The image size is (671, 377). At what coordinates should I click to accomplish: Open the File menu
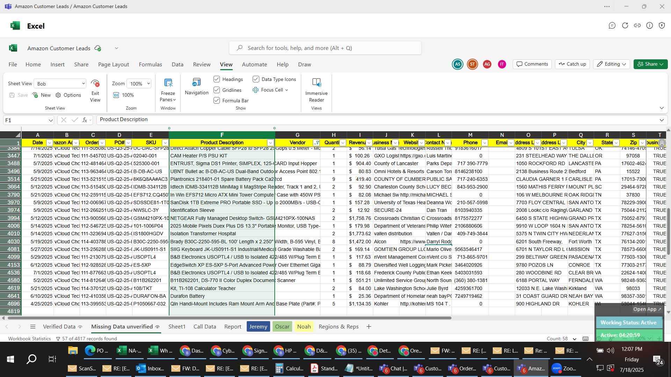[x=13, y=65]
